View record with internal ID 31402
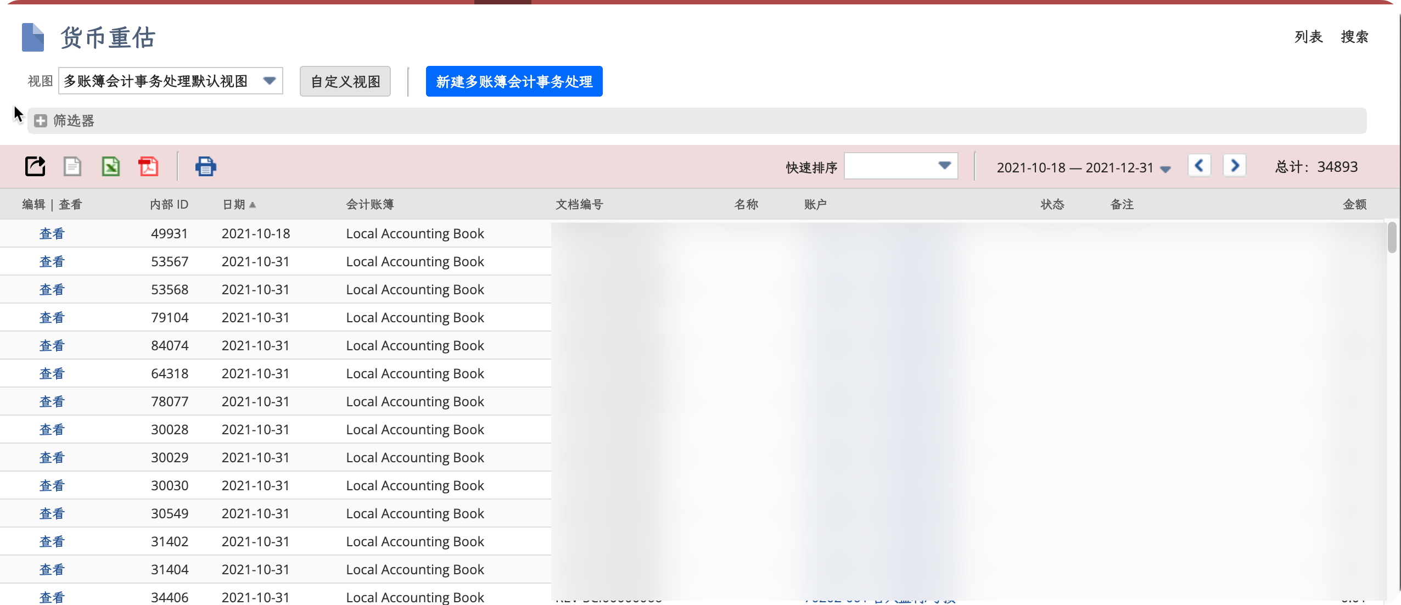Viewport: 1401px width, 605px height. (x=52, y=541)
